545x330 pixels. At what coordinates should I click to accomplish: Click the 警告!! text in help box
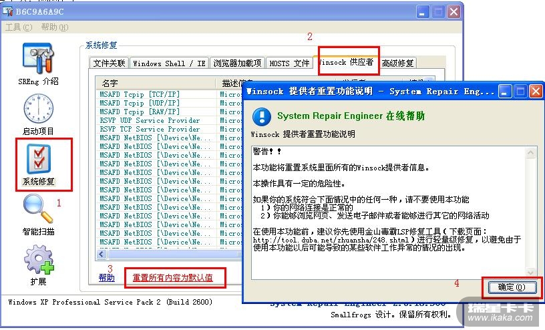(x=267, y=151)
